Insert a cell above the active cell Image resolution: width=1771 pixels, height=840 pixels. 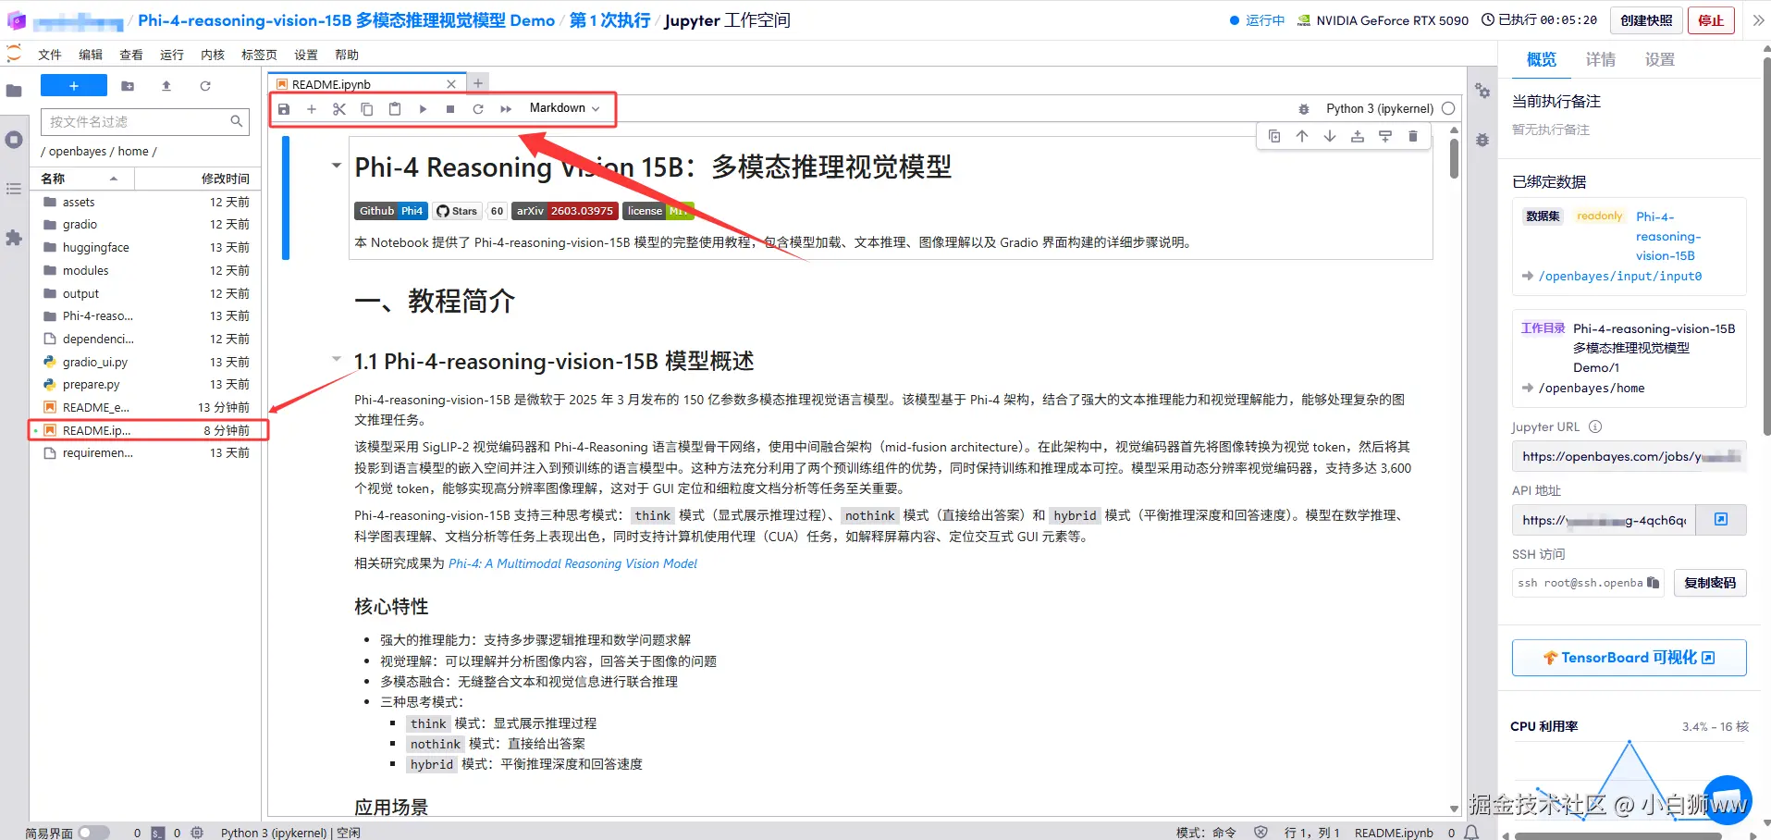[1358, 136]
